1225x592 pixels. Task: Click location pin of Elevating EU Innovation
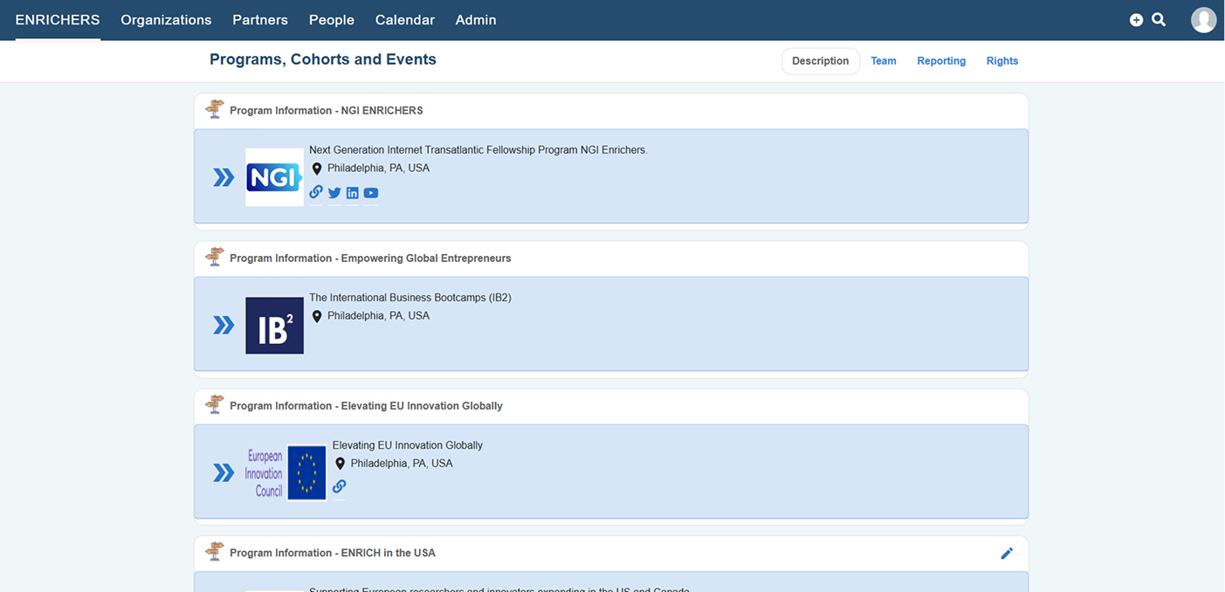[341, 464]
